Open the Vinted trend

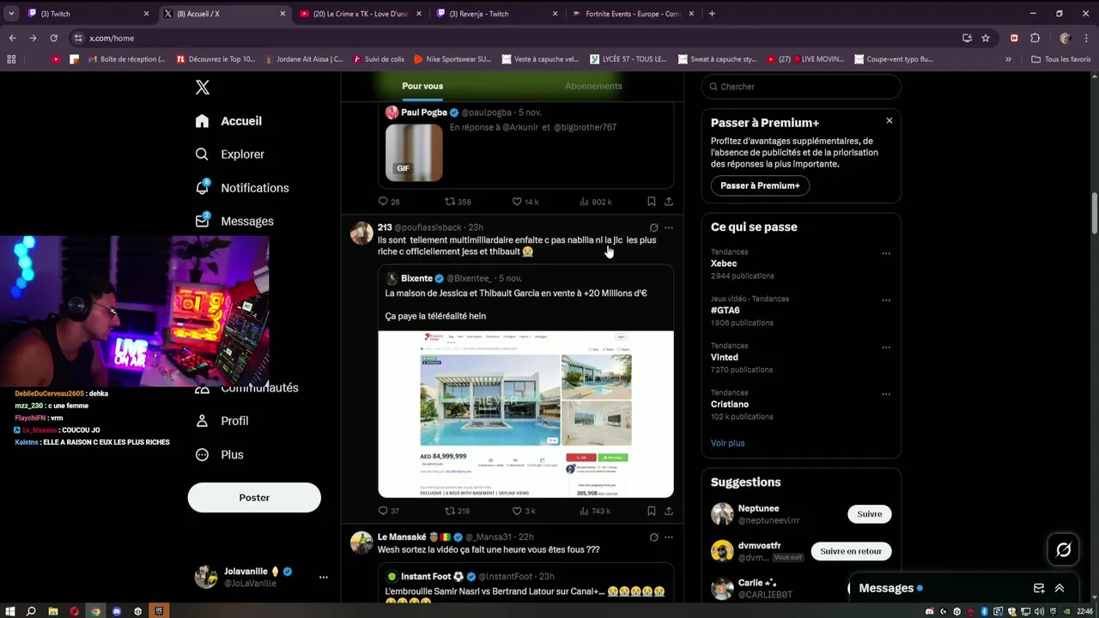tap(724, 357)
